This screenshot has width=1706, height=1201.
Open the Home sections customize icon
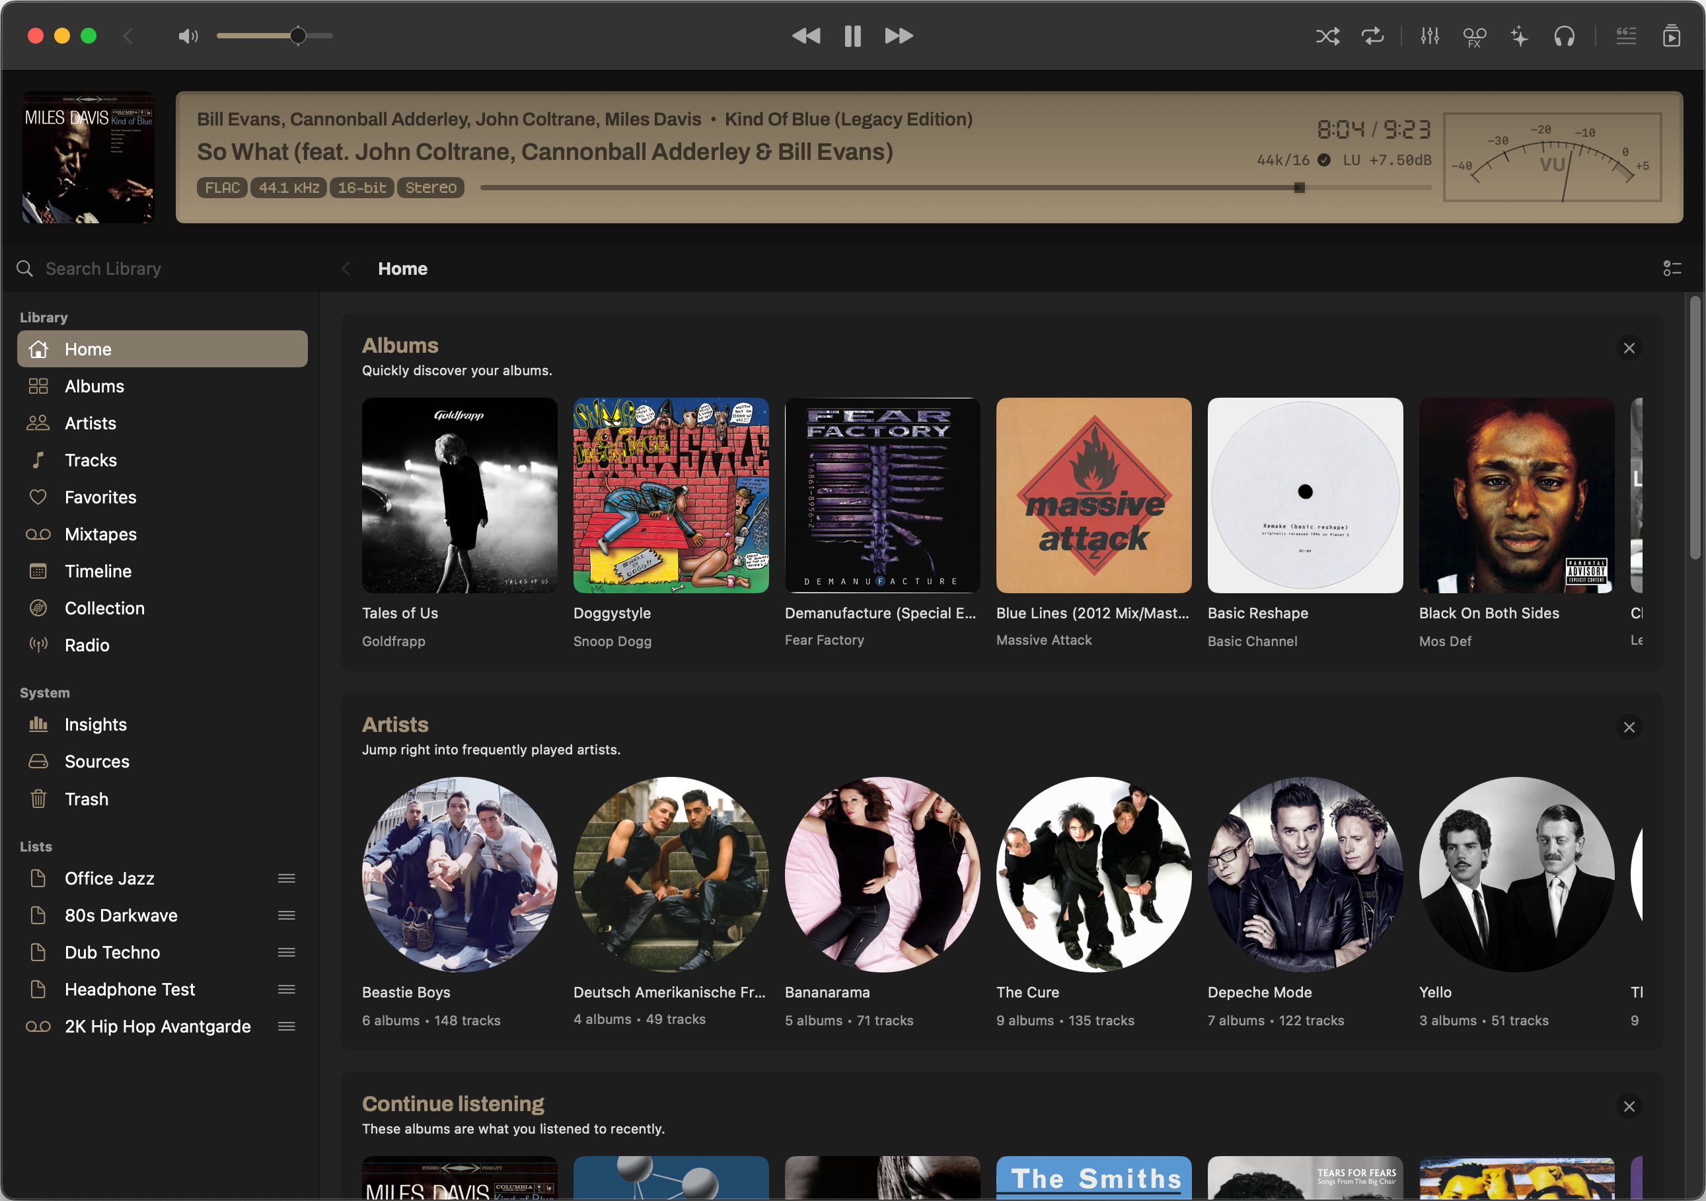(1671, 268)
